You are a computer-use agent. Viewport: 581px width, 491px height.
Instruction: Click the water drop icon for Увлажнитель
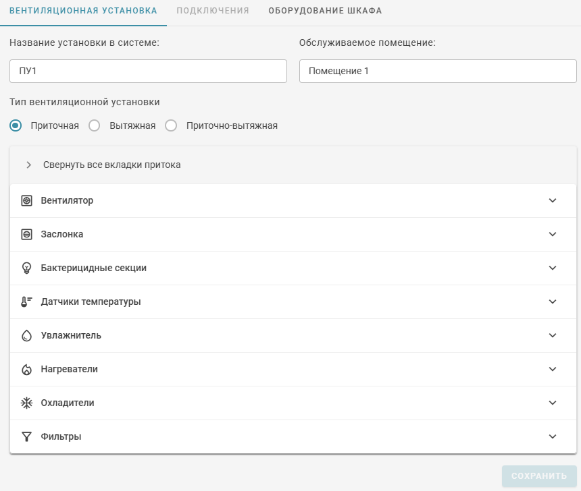pyautogui.click(x=26, y=336)
